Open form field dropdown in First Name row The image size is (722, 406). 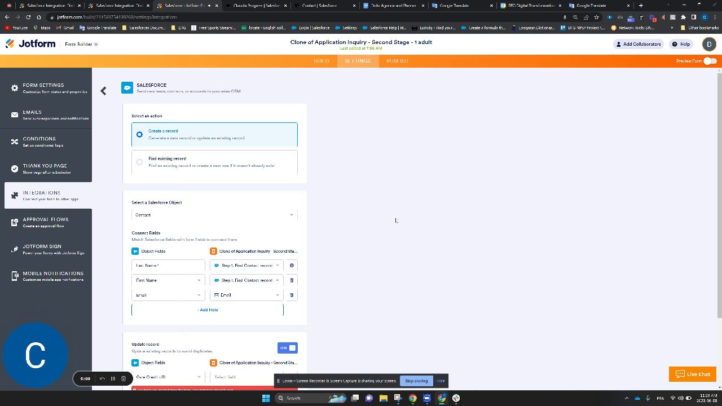pyautogui.click(x=246, y=280)
